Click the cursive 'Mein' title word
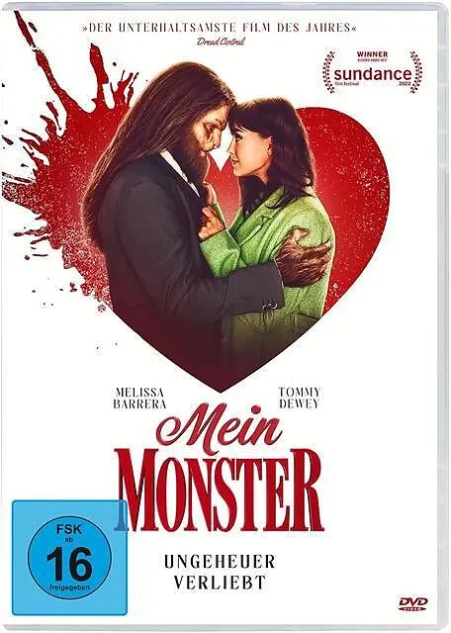Image resolution: width=451 pixels, height=633 pixels. pyautogui.click(x=220, y=427)
